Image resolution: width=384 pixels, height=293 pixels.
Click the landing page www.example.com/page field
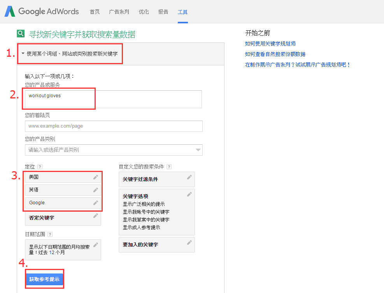pyautogui.click(x=114, y=126)
